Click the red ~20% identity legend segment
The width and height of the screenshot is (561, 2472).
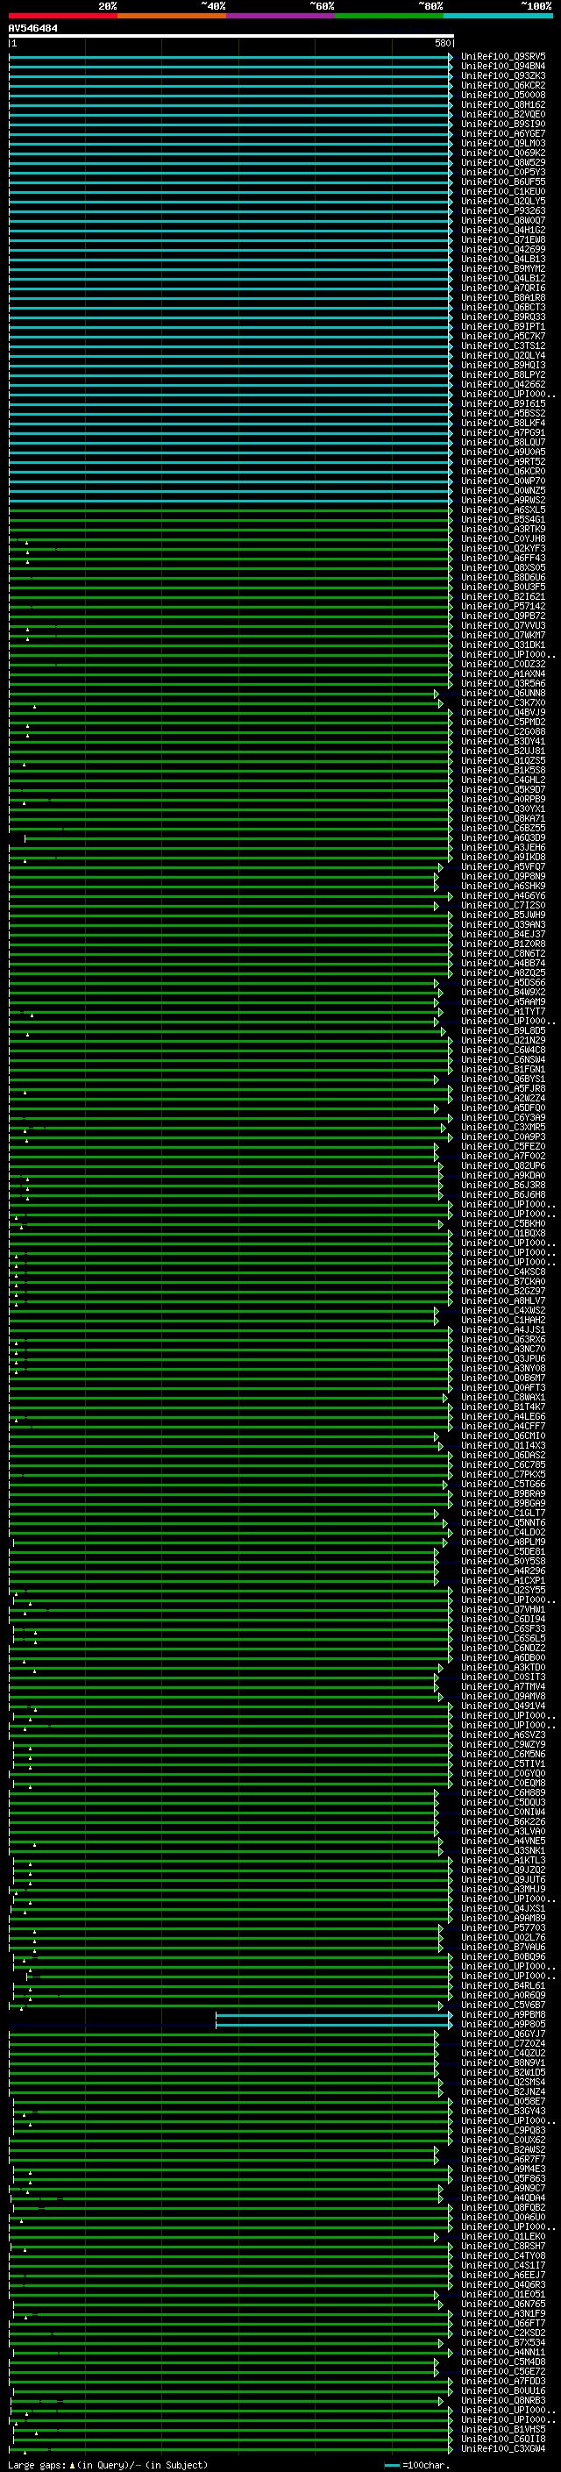tap(62, 16)
